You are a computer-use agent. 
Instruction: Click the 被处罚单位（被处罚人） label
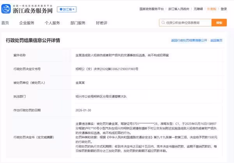coord(29,83)
